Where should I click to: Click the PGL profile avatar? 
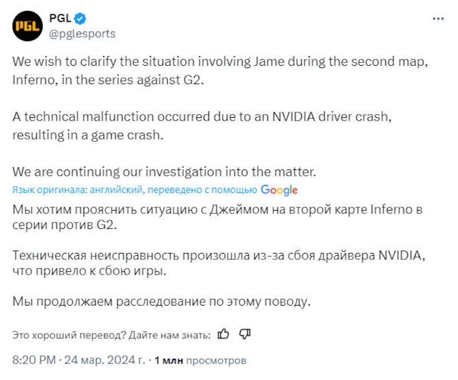point(26,26)
